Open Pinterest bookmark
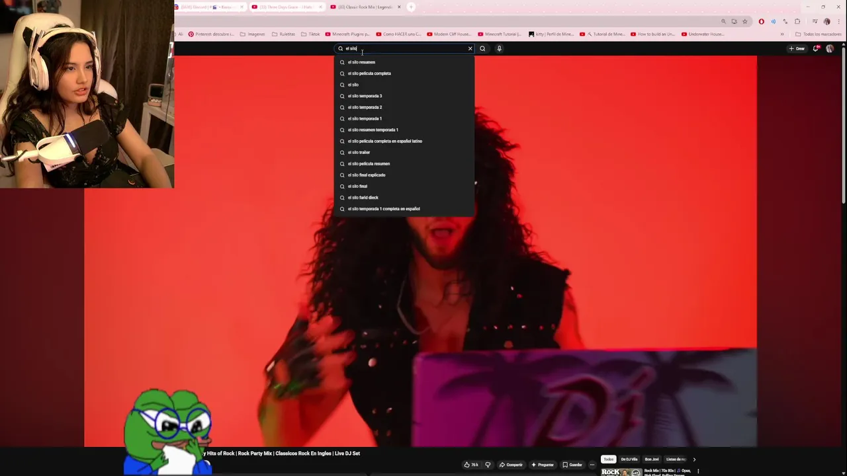Viewport: 847px width, 476px height. (211, 34)
